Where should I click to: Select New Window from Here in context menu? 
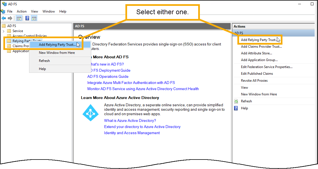point(57,52)
